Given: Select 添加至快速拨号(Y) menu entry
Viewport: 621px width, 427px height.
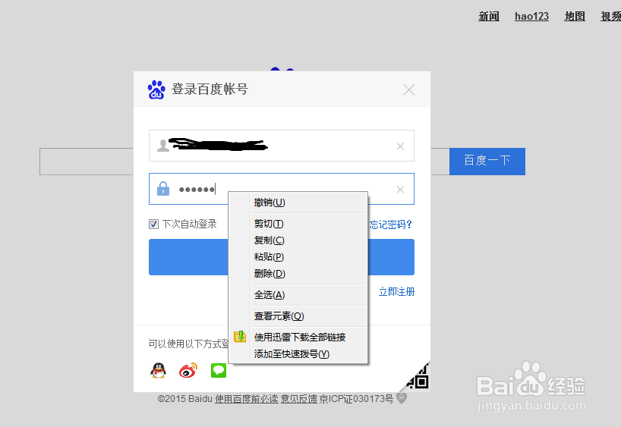Looking at the screenshot, I should click(x=298, y=353).
